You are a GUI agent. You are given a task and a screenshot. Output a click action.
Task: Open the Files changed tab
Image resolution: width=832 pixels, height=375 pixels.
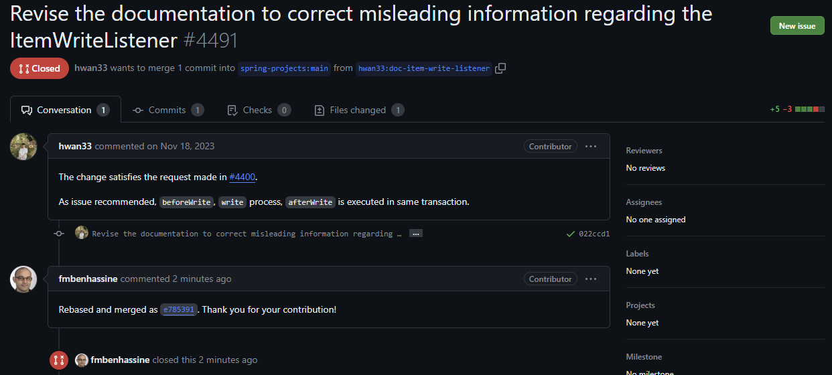[x=359, y=110]
